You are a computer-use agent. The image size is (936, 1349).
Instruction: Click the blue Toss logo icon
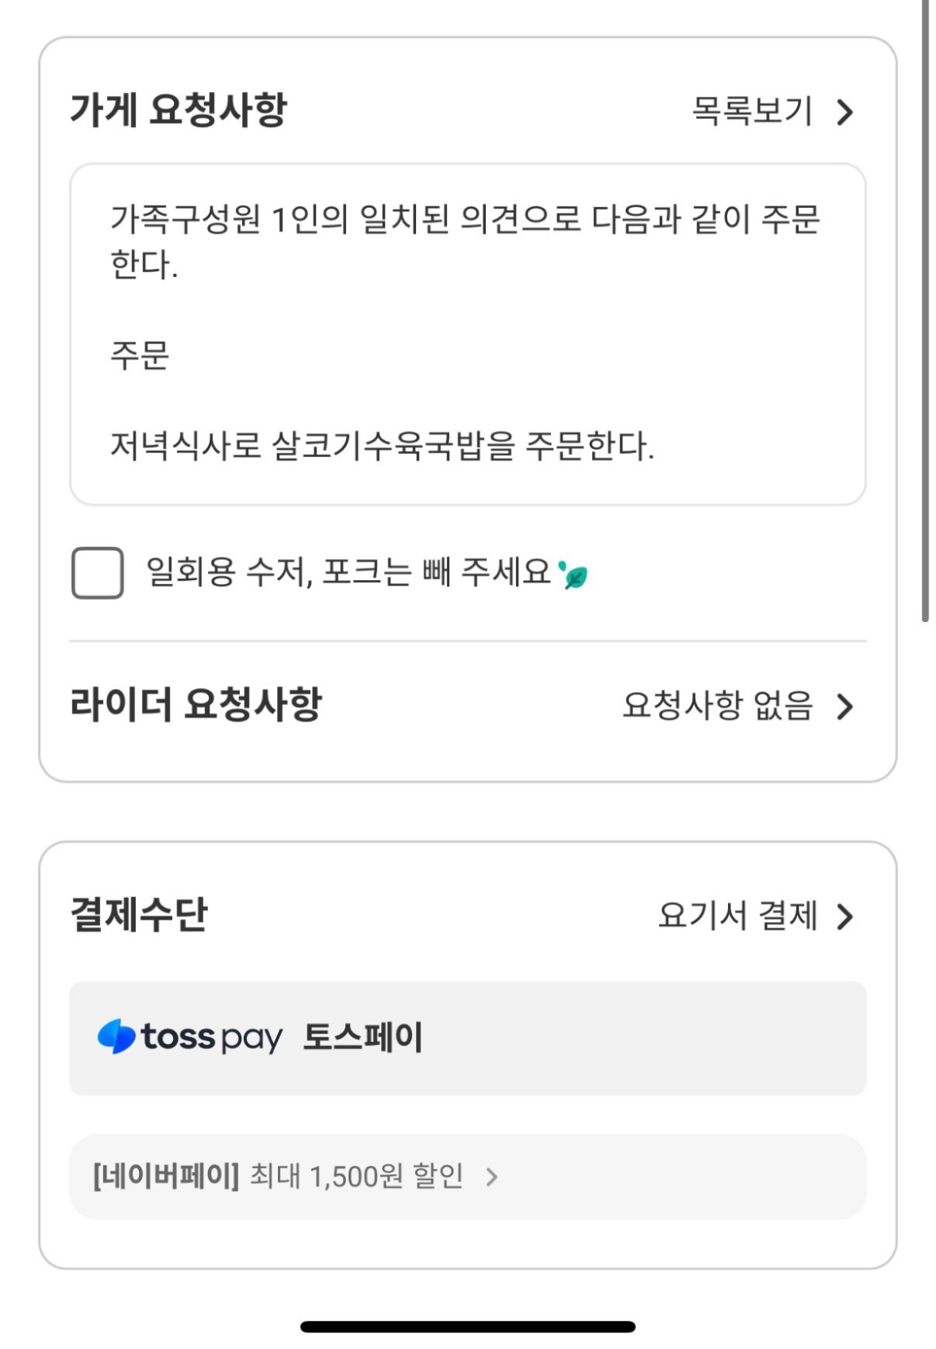tap(116, 1036)
